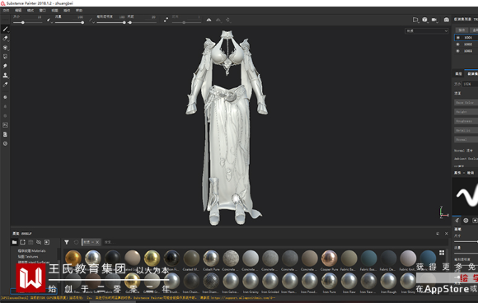Select the Projection tool with cube icon

pos(5,48)
